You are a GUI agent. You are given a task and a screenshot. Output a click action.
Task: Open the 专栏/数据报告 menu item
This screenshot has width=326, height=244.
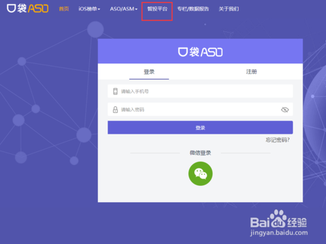tap(193, 9)
